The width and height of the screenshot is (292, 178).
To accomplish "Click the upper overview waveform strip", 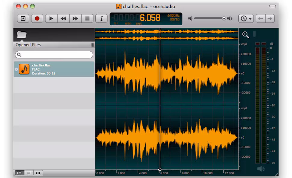I will tap(167, 32).
